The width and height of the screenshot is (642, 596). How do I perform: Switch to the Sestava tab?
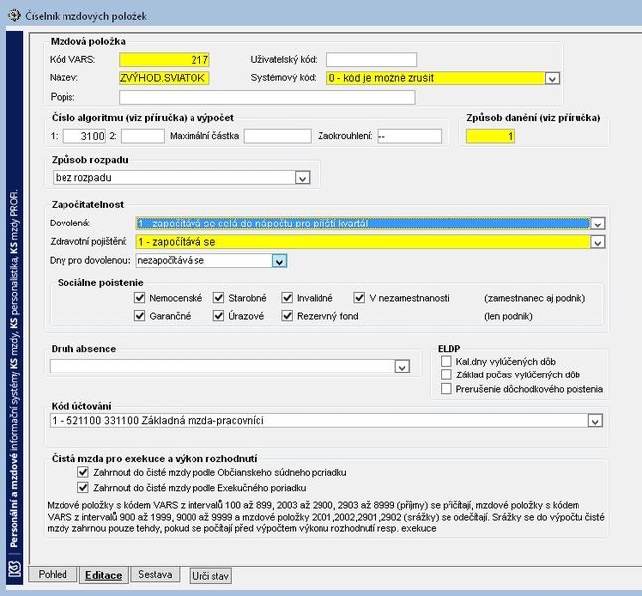point(155,574)
